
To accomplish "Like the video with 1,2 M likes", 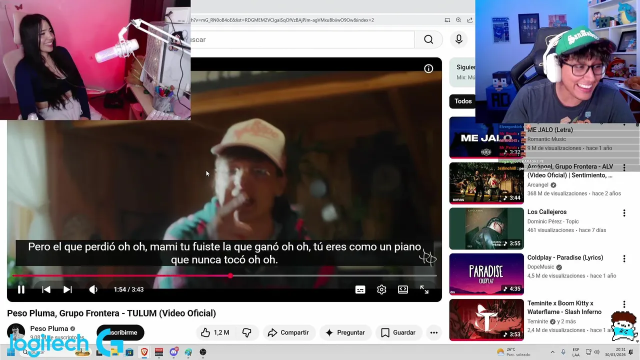I will pos(215,332).
